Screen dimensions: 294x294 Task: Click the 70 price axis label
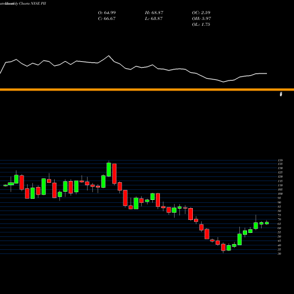click(x=280, y=219)
